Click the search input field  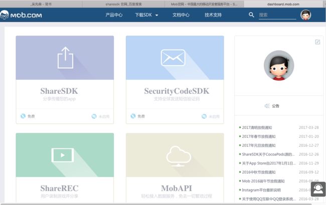coord(277,15)
